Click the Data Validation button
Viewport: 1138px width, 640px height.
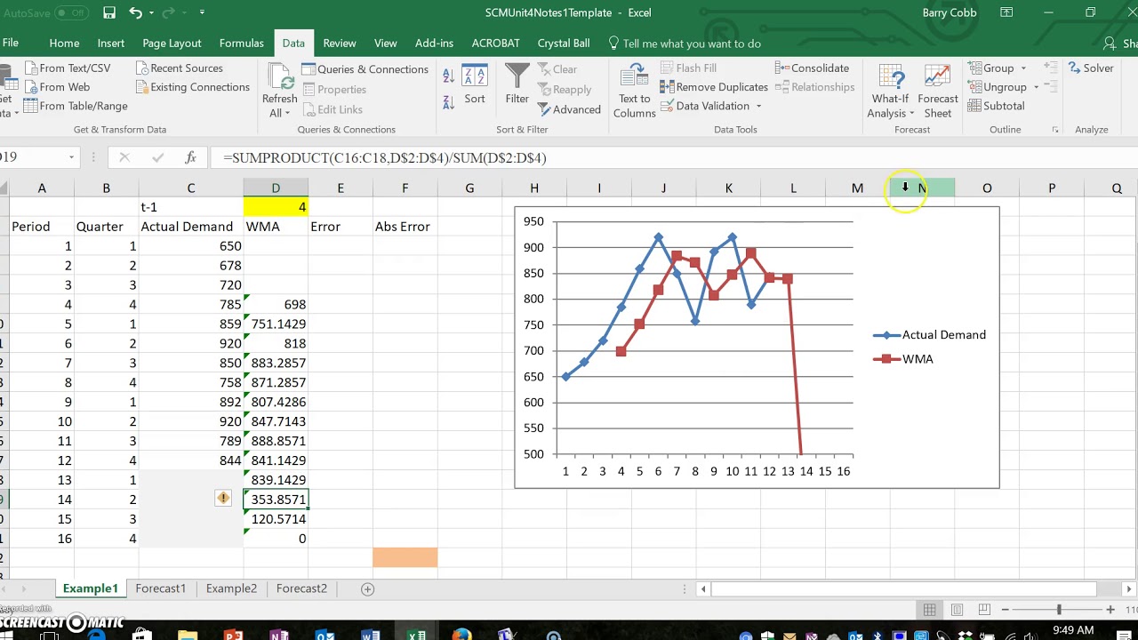[x=706, y=105]
